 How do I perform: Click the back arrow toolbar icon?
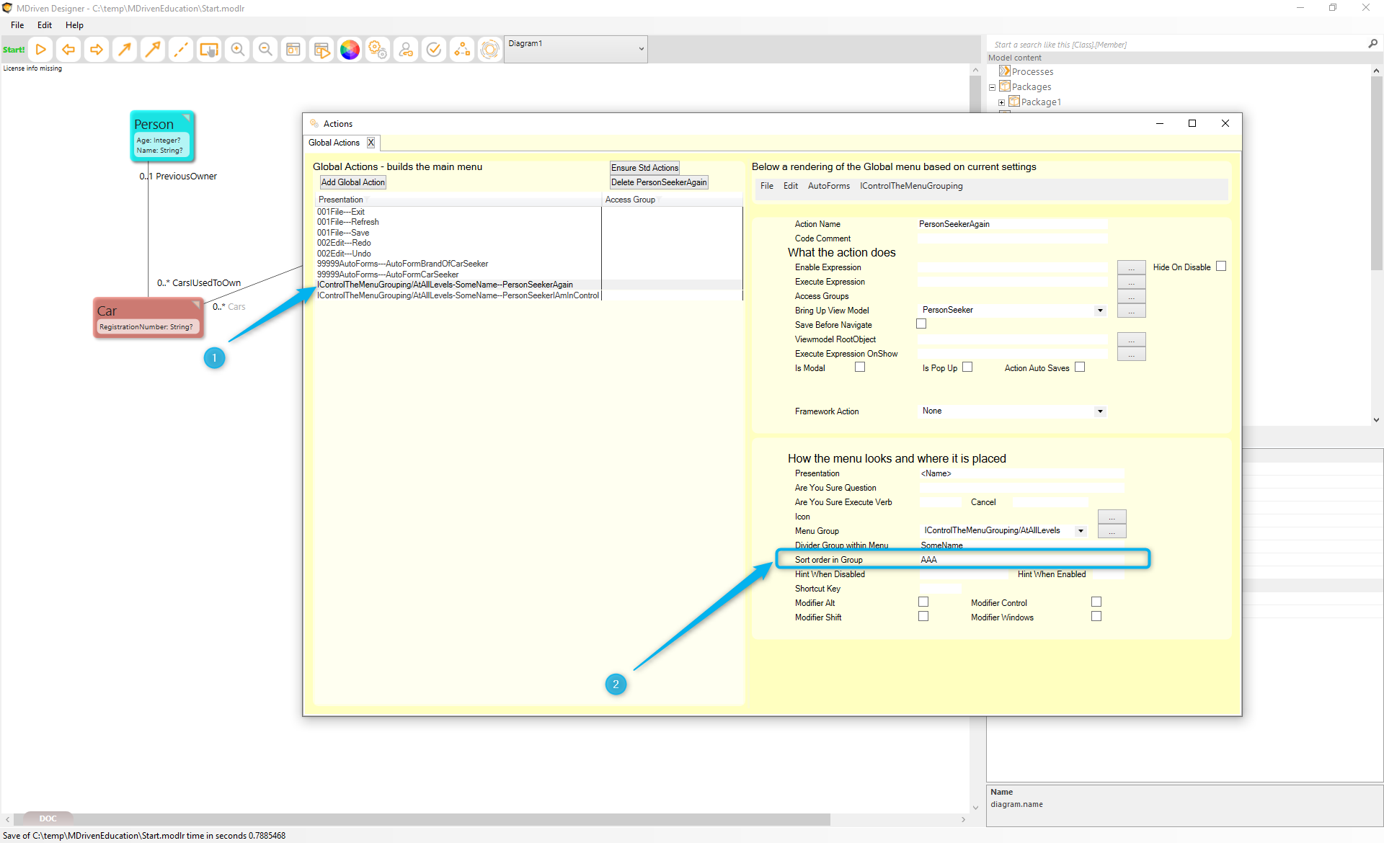click(68, 50)
